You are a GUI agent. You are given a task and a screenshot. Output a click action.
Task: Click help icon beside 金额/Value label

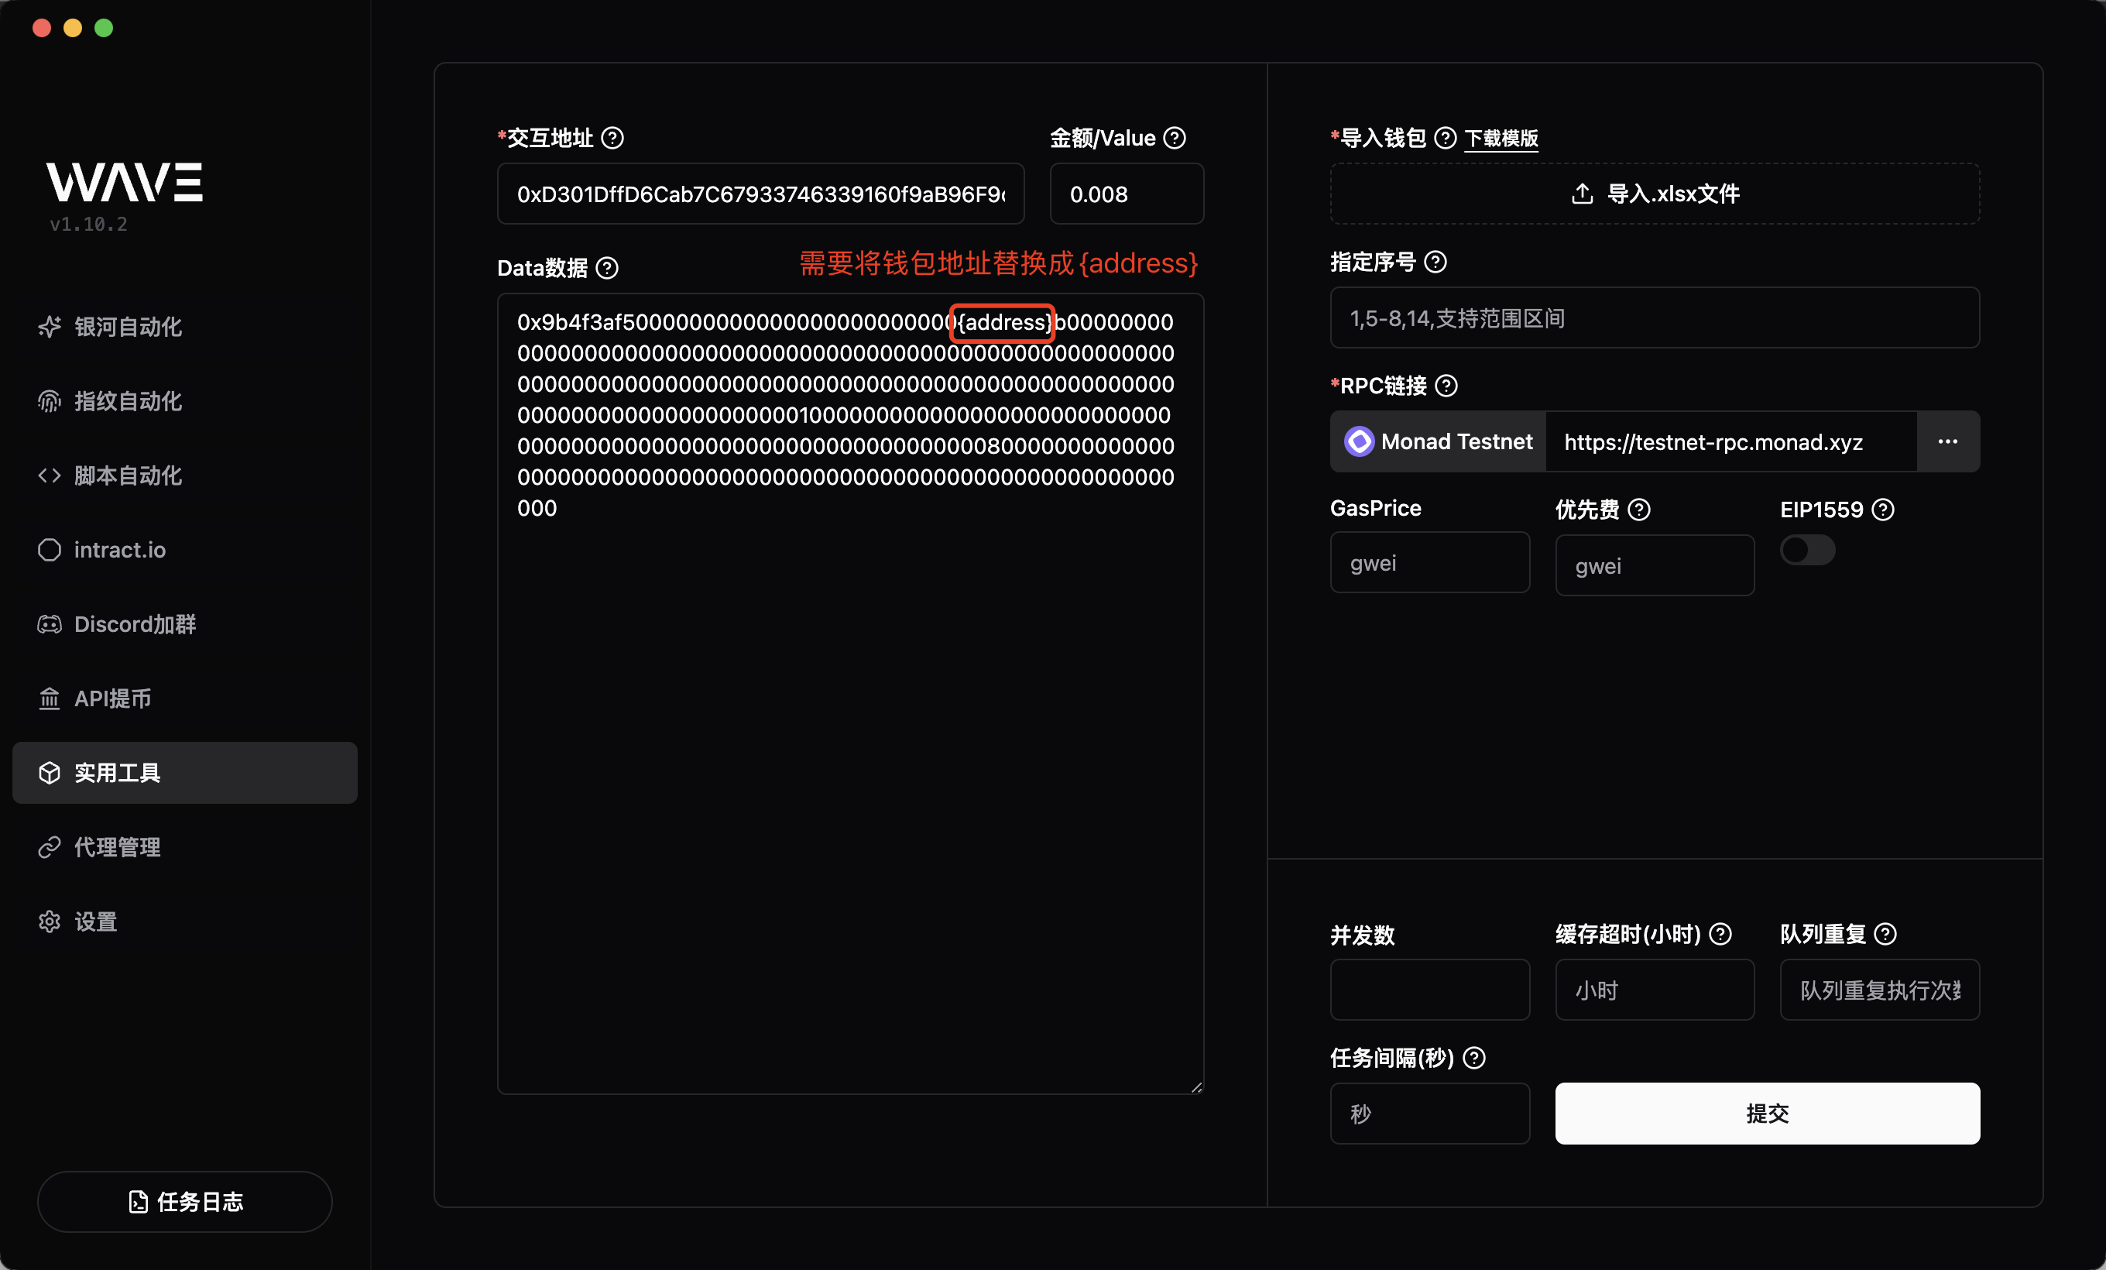[x=1175, y=138]
